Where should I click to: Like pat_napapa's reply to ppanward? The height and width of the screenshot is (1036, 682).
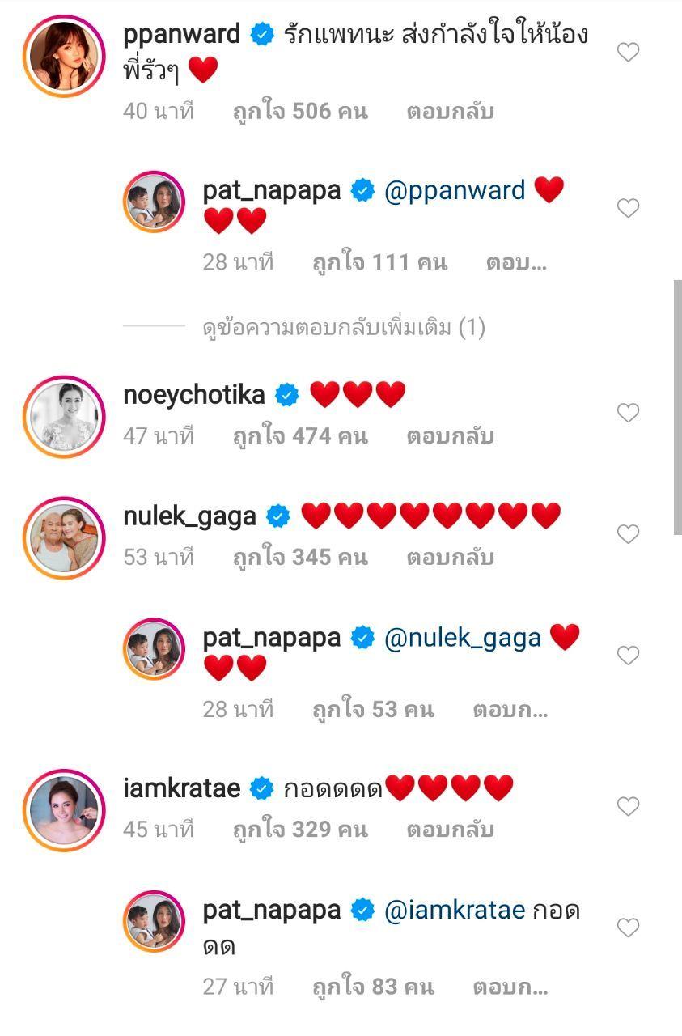point(628,209)
